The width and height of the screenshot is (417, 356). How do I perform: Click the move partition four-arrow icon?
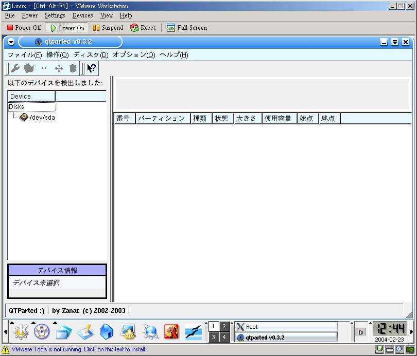pyautogui.click(x=59, y=69)
